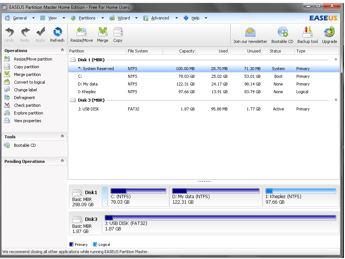
Task: Select the C: partition row
Action: (204, 76)
